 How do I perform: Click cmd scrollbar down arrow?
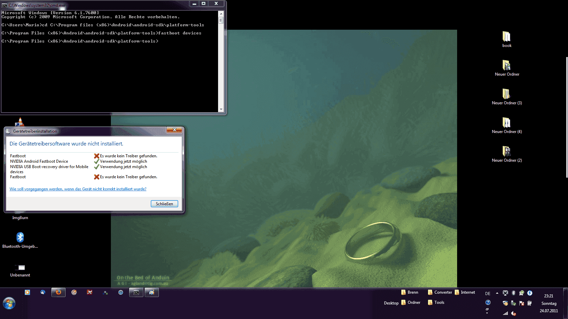pyautogui.click(x=221, y=109)
